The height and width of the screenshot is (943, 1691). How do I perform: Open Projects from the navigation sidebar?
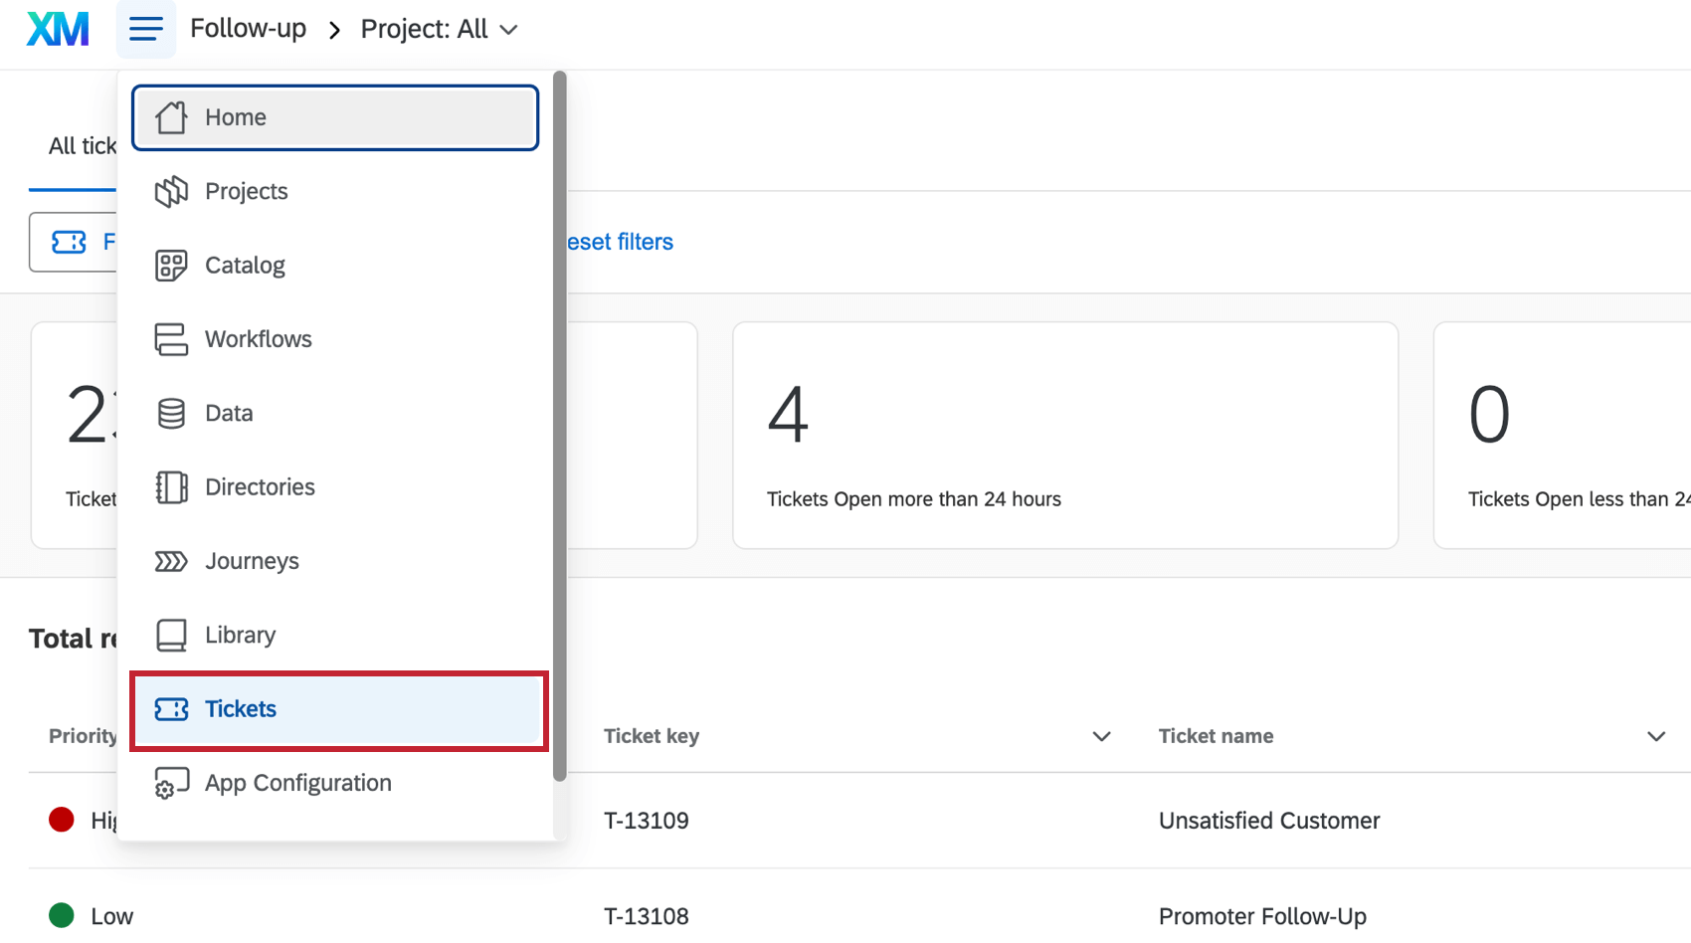(246, 191)
